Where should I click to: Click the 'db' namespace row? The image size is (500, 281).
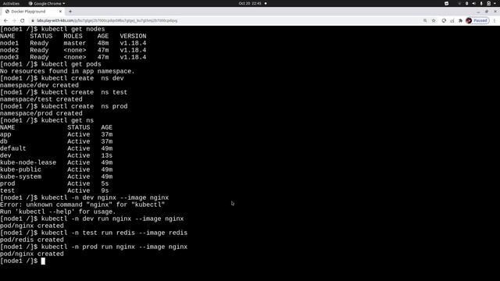coord(56,141)
